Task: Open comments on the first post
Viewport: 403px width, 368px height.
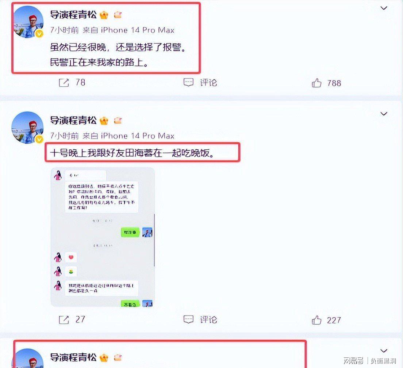Action: (200, 83)
